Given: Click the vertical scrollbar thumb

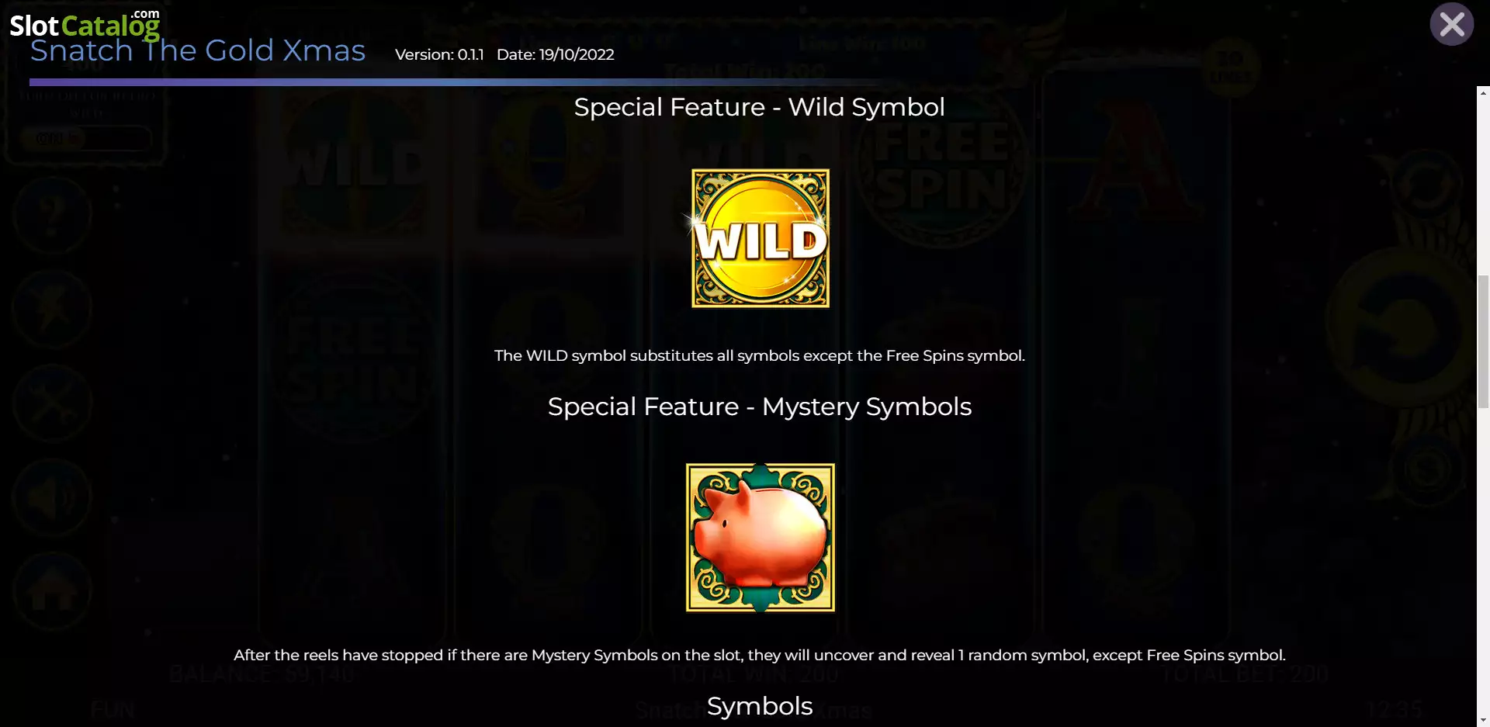Looking at the screenshot, I should click(1483, 341).
